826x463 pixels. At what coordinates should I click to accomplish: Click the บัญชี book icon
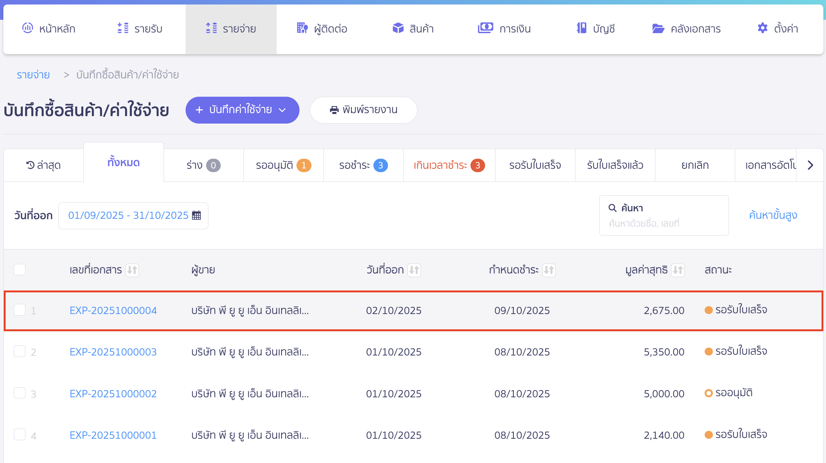coord(581,28)
